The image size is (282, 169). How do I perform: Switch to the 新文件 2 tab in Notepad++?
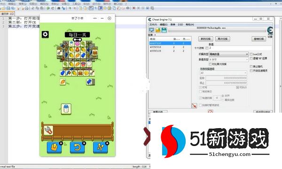pyautogui.click(x=7, y=14)
